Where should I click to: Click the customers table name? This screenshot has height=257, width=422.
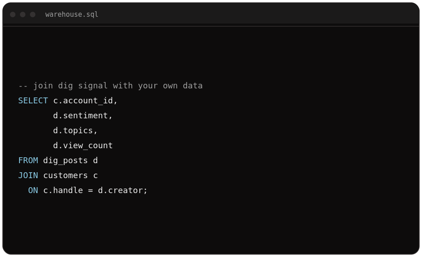65,175
